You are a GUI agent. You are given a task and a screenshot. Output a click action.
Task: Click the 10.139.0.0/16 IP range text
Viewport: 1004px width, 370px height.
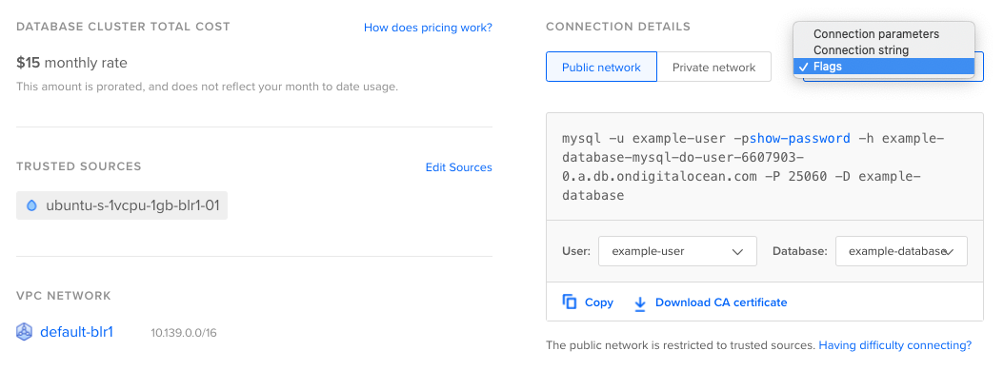pyautogui.click(x=184, y=333)
